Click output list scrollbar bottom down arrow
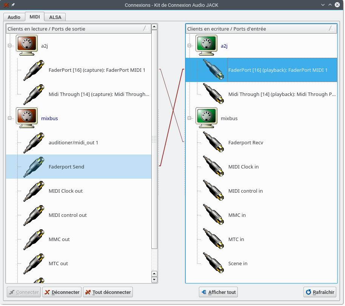 pyautogui.click(x=154, y=280)
